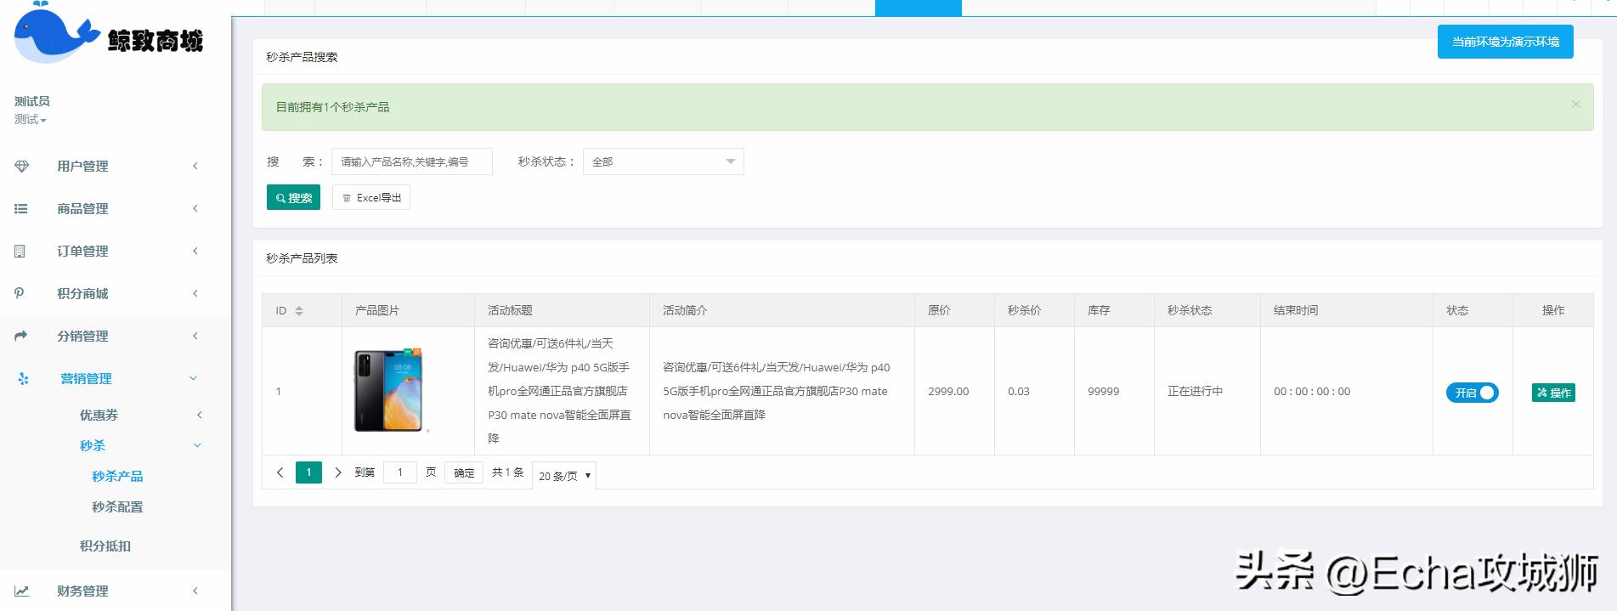The image size is (1617, 611).
Task: Select page 1 in pagination
Action: pyautogui.click(x=308, y=472)
